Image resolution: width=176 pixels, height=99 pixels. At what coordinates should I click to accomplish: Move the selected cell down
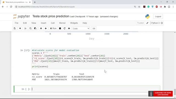coord(46,28)
